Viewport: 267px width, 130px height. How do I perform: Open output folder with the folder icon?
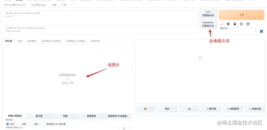(x=145, y=109)
